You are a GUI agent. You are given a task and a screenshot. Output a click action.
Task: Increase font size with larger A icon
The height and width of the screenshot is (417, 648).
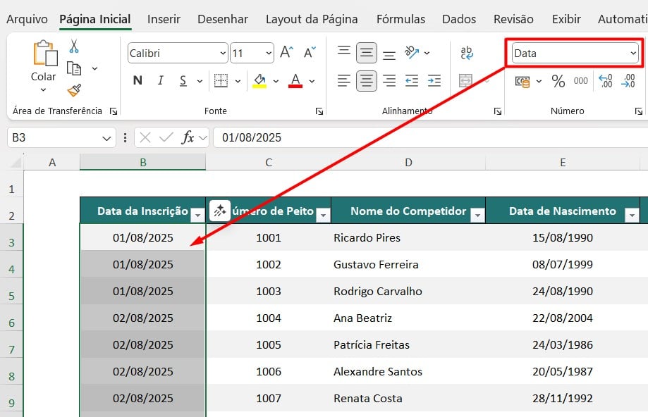[x=286, y=52]
